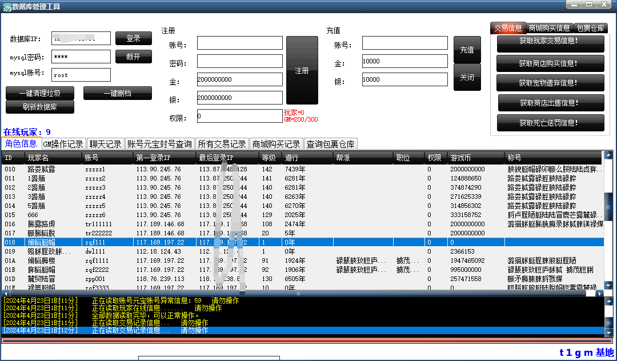617x361 pixels.
Task: Click the horizontal scroll right arrow
Action: pyautogui.click(x=599, y=294)
